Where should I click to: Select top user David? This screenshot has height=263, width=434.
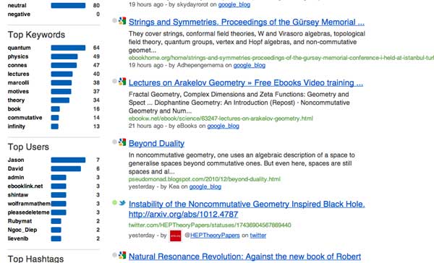(15, 168)
